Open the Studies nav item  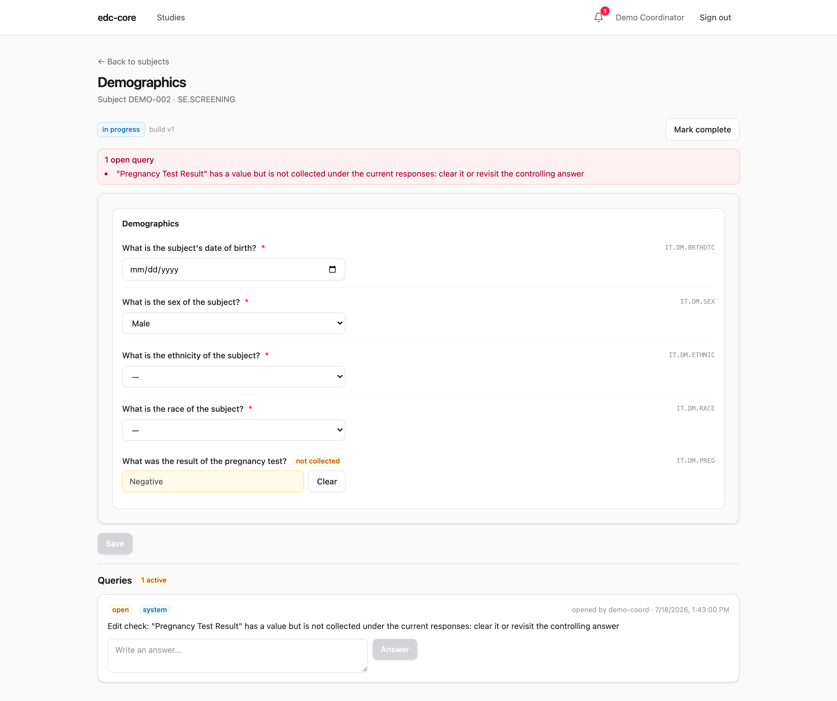tap(171, 17)
